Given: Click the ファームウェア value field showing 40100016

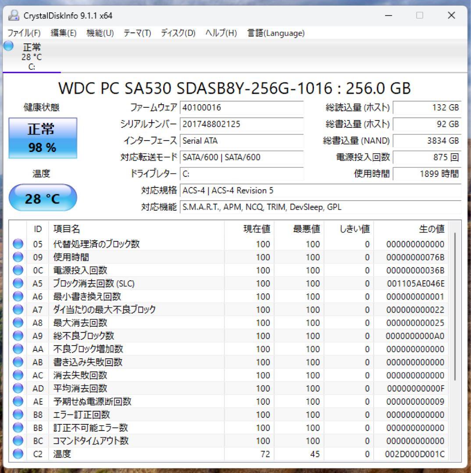Looking at the screenshot, I should [x=242, y=107].
